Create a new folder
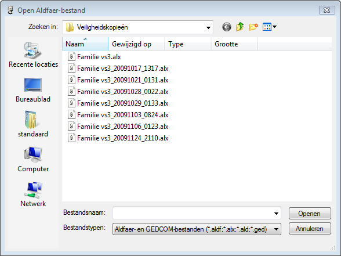 pyautogui.click(x=253, y=27)
